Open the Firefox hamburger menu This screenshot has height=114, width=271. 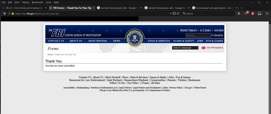tap(267, 13)
